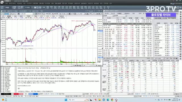Click the clock icon in the right vertical toolbar

(181, 35)
